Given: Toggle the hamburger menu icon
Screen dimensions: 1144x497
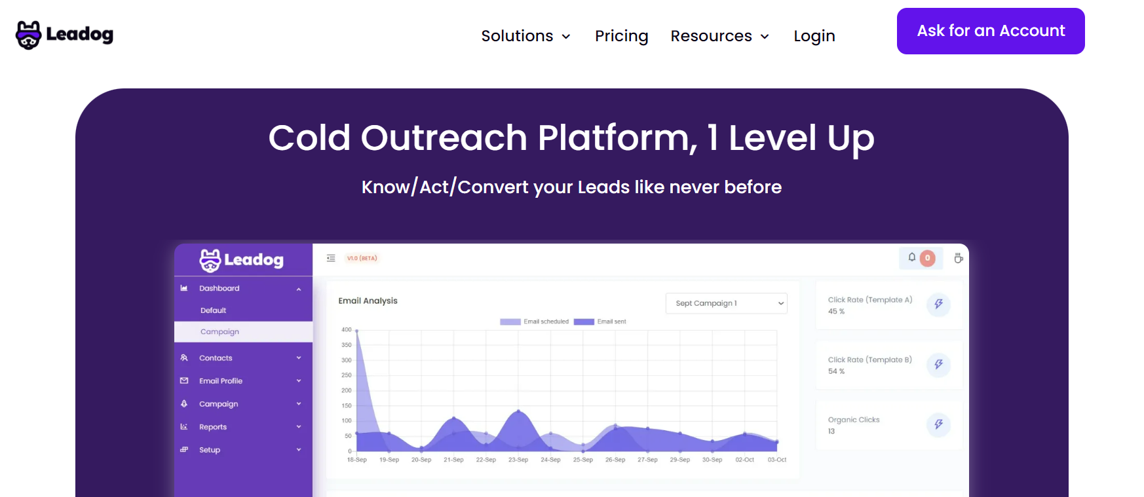Looking at the screenshot, I should [331, 258].
